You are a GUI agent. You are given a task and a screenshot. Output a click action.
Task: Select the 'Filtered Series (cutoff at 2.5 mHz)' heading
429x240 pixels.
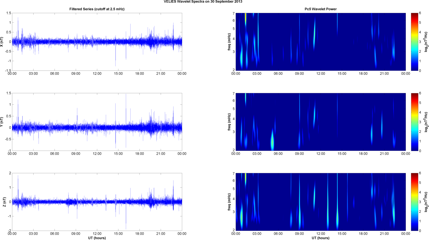pyautogui.click(x=97, y=9)
